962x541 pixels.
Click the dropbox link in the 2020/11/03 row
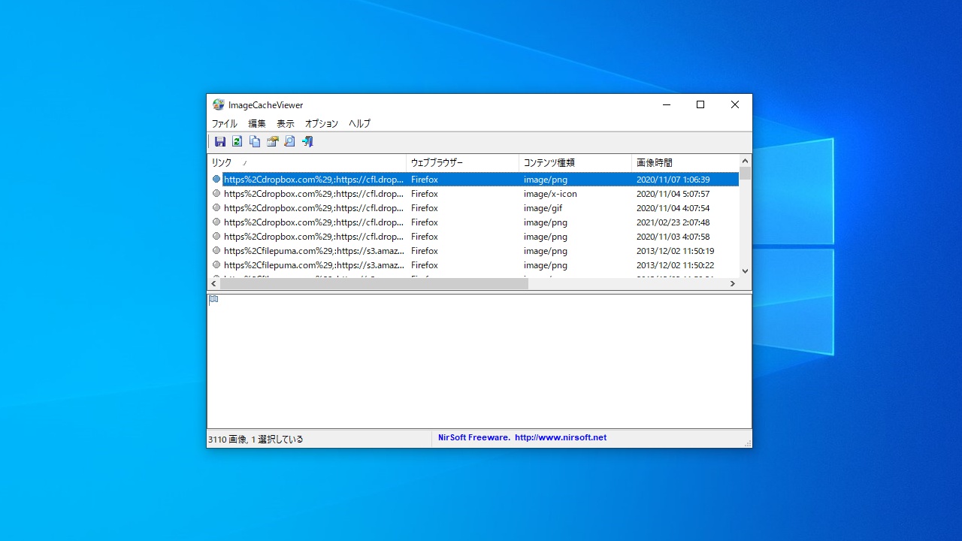313,237
